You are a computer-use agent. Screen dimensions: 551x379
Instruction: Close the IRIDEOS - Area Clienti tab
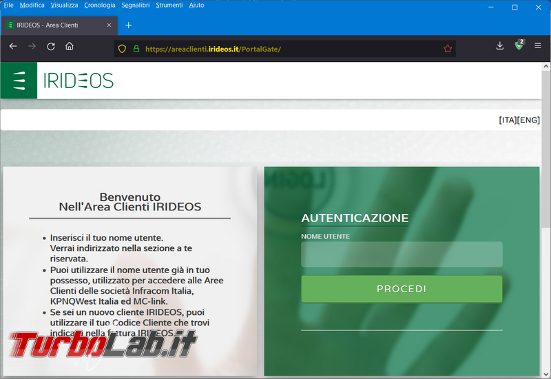pyautogui.click(x=109, y=25)
